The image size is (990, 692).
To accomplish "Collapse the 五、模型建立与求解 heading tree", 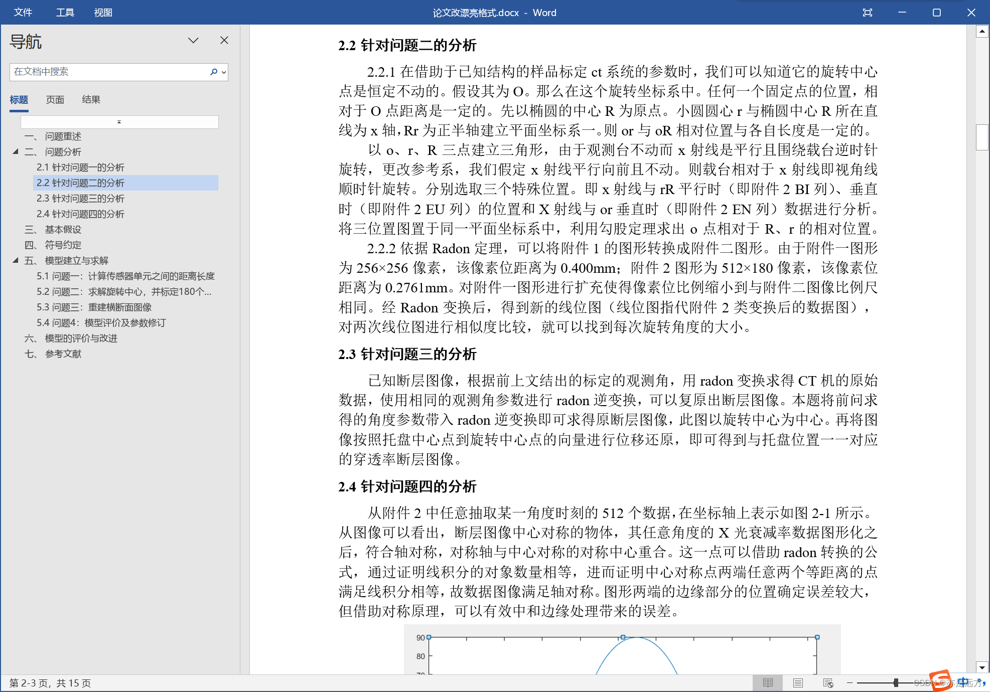I will pos(16,260).
